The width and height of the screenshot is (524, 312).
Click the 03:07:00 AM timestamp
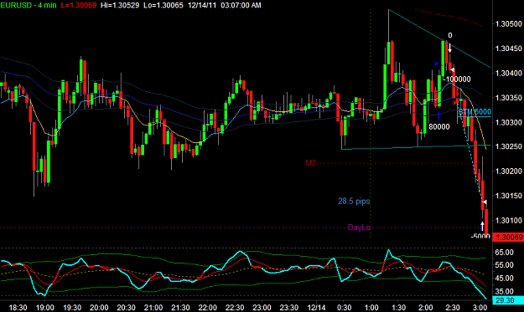[241, 5]
